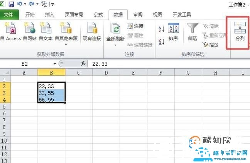Open the 排序 sort dialog

coord(173,32)
